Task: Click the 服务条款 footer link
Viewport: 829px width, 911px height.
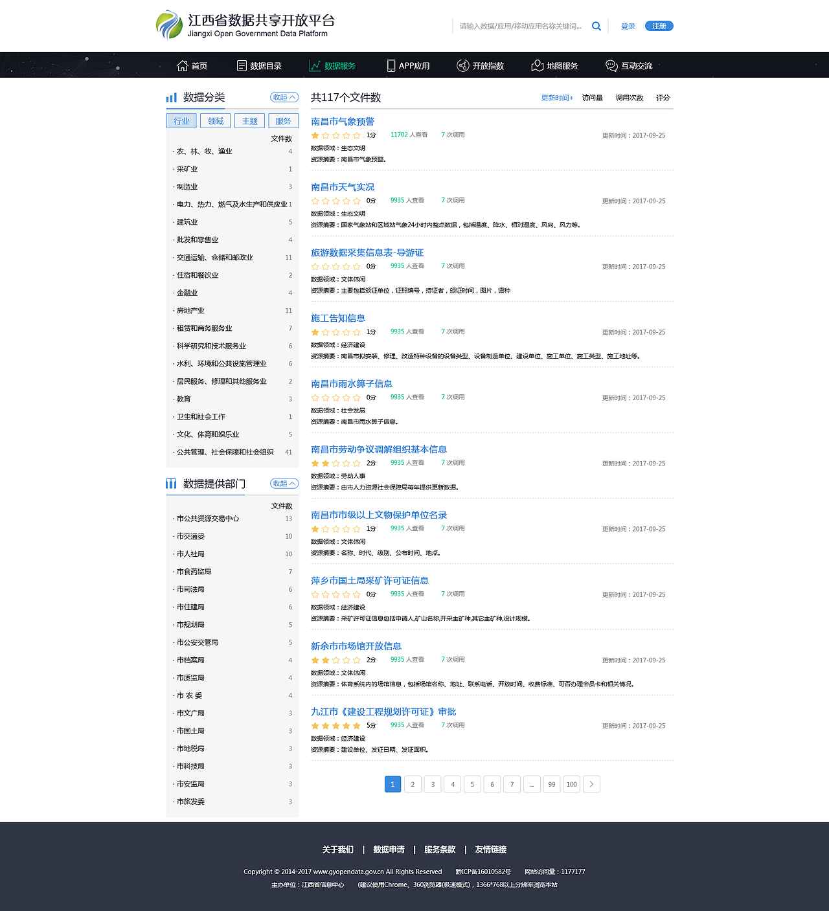Action: point(440,849)
